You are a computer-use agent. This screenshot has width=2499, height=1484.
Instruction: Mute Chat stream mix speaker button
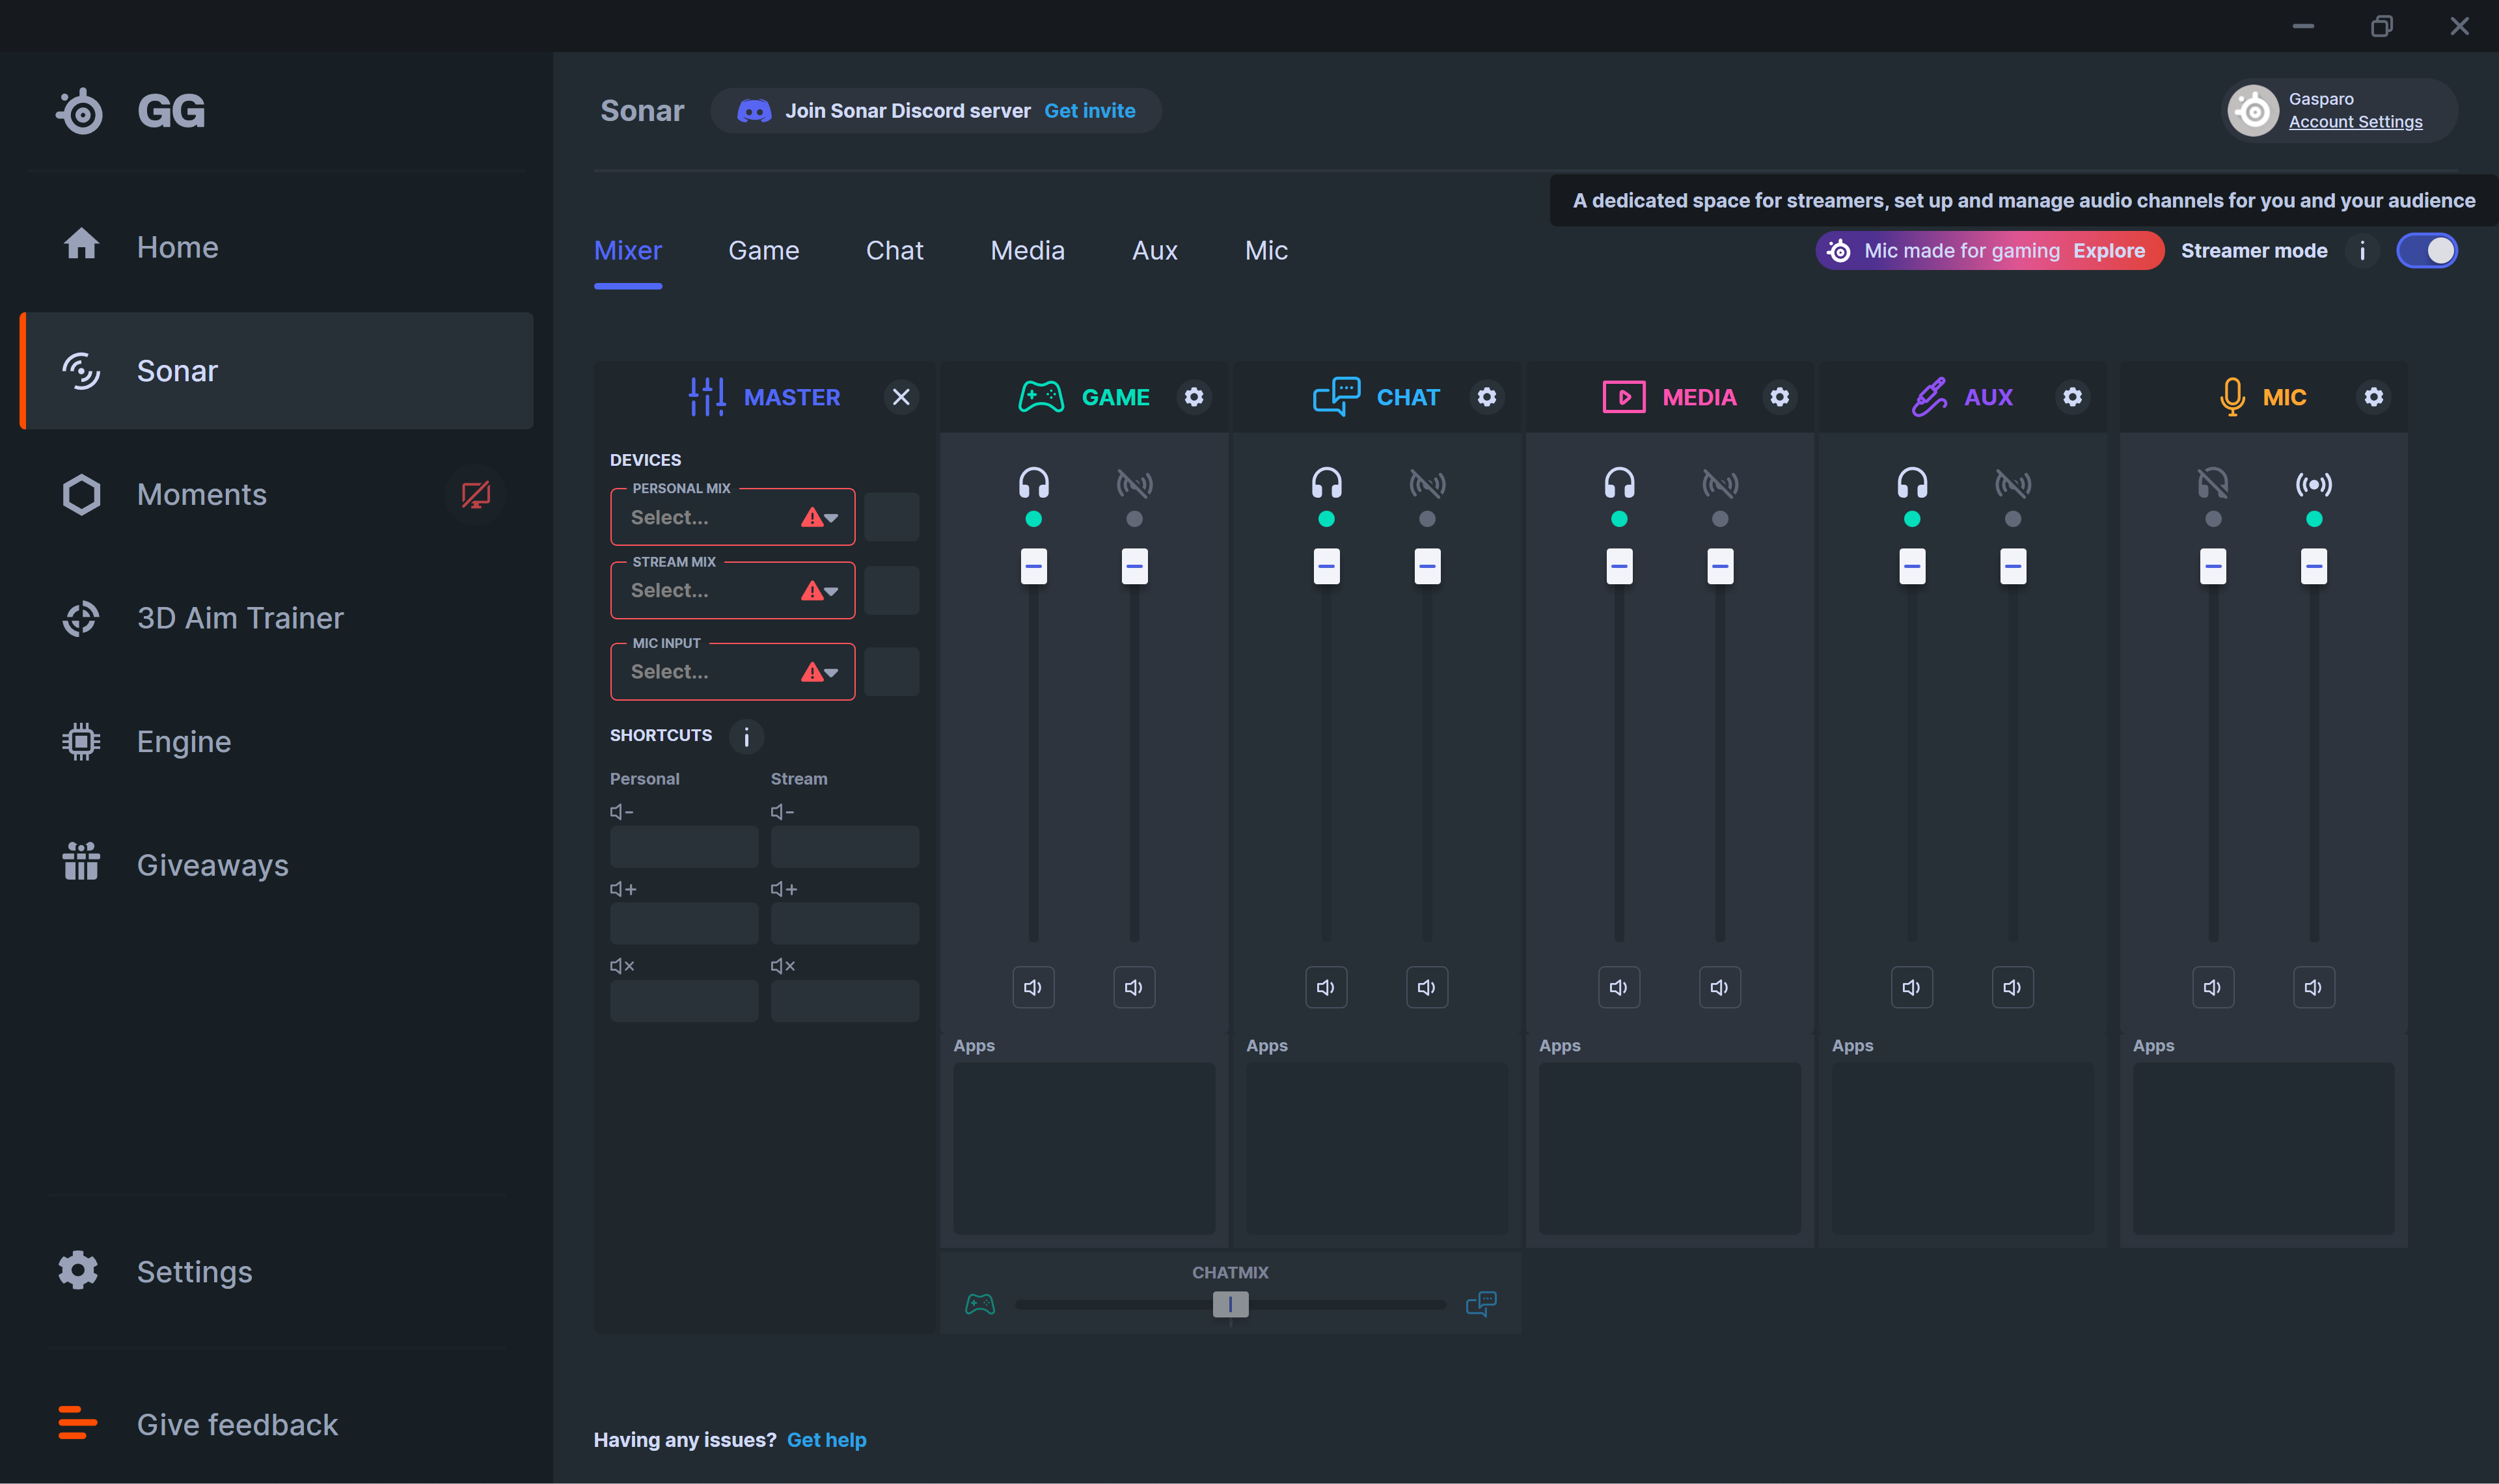click(x=1428, y=988)
